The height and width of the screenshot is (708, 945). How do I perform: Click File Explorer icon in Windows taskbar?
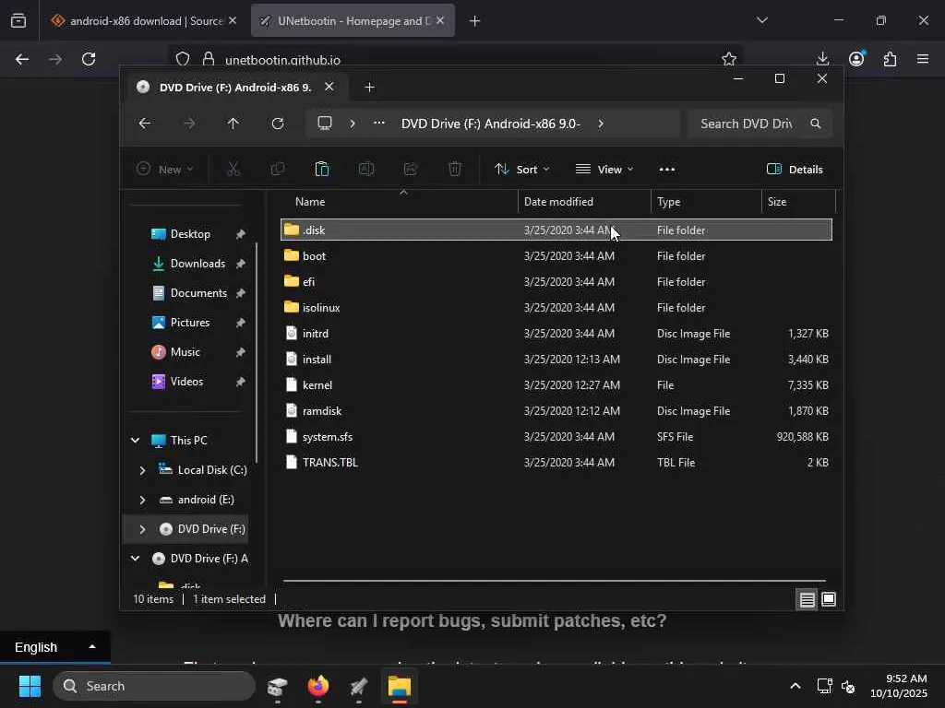[x=399, y=686]
